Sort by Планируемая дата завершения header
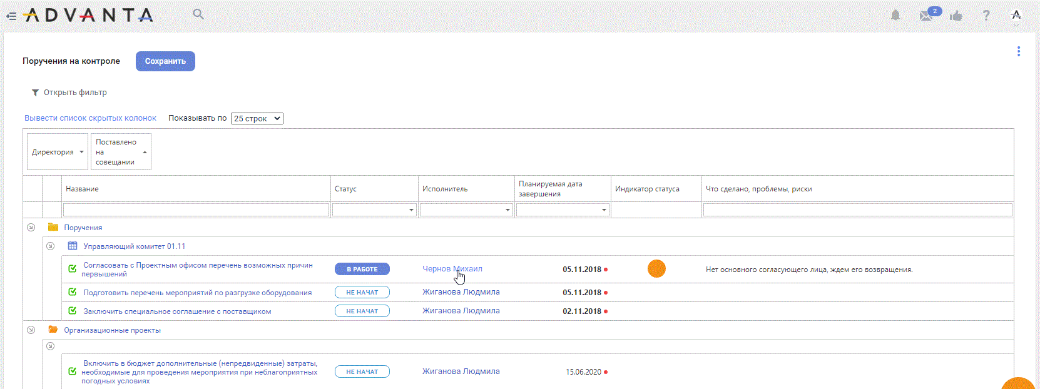Viewport: 1040px width, 389px height. (551, 189)
